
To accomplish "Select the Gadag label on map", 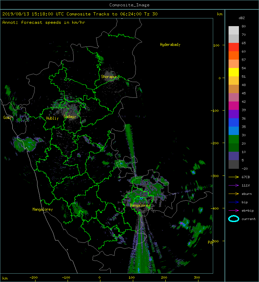I will 69,116.
